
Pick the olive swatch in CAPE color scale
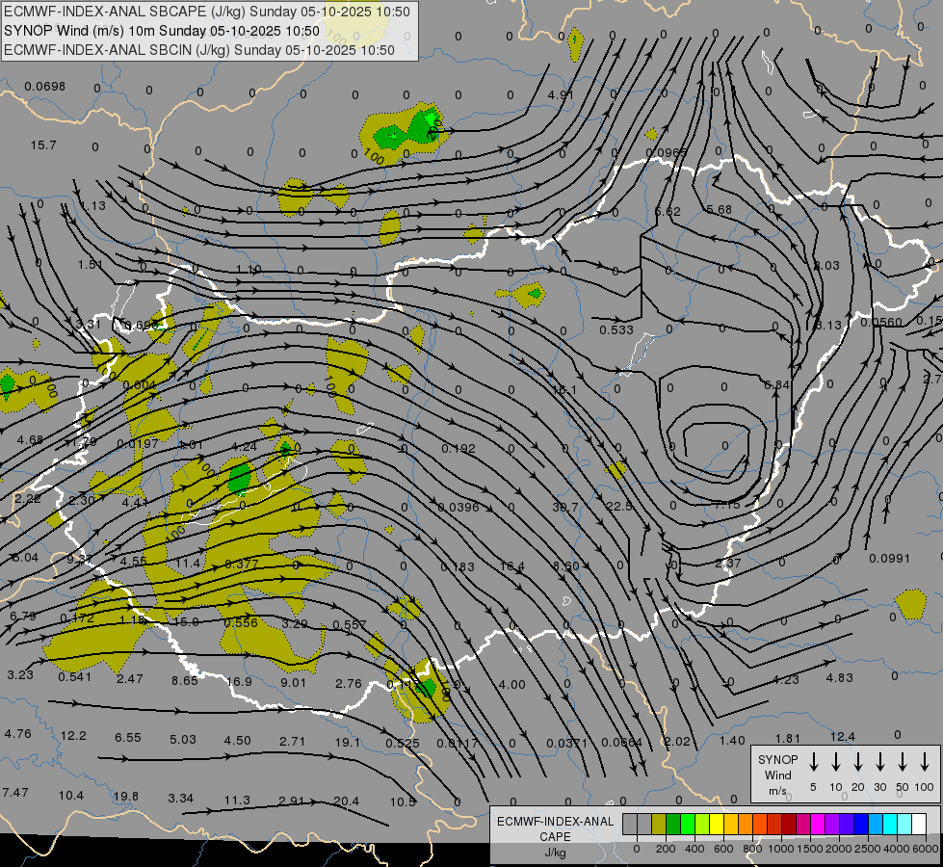click(x=659, y=824)
